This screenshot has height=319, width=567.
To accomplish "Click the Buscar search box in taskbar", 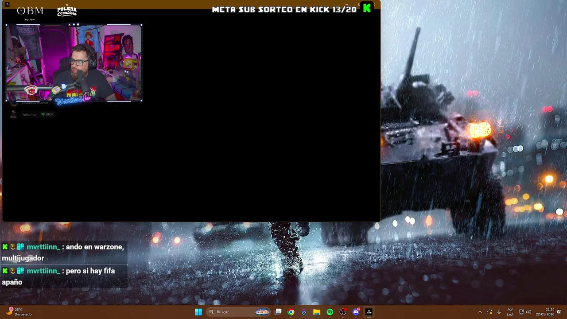I will [x=239, y=312].
